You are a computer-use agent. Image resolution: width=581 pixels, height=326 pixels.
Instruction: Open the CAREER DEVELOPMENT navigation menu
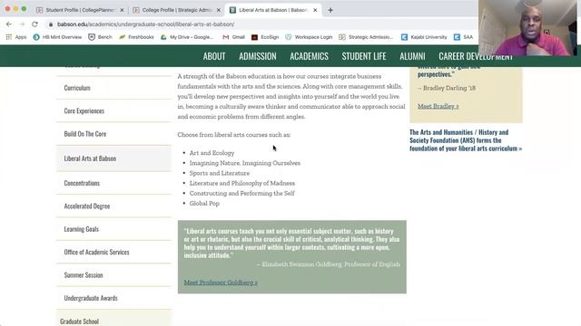[x=476, y=56]
